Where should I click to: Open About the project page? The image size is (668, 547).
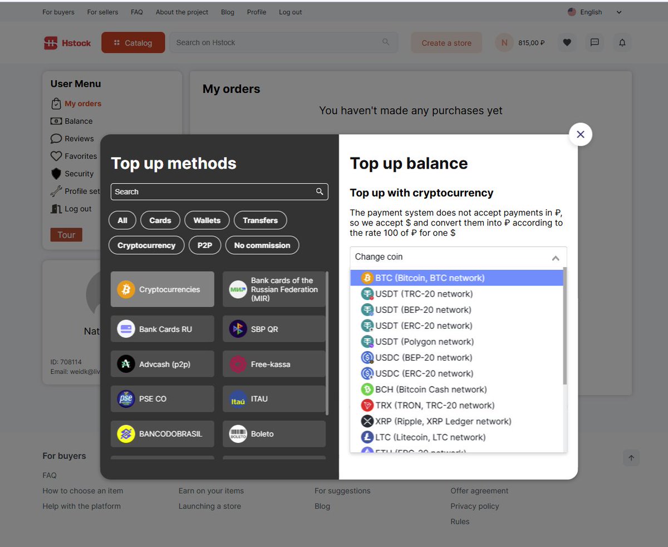point(182,12)
